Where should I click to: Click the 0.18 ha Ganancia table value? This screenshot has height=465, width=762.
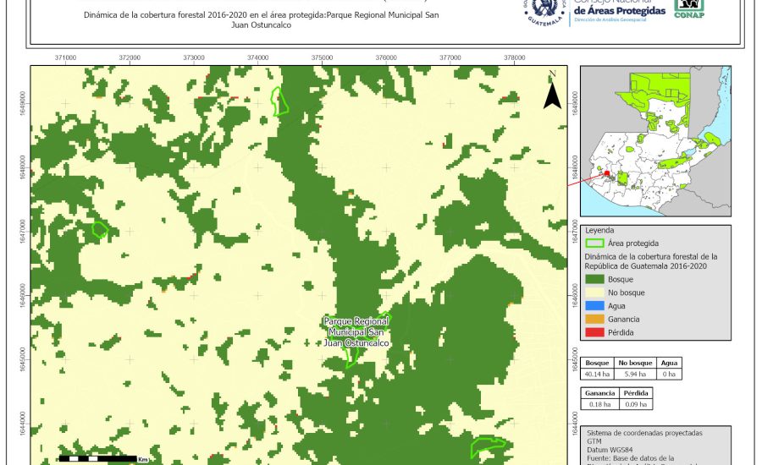pyautogui.click(x=598, y=405)
